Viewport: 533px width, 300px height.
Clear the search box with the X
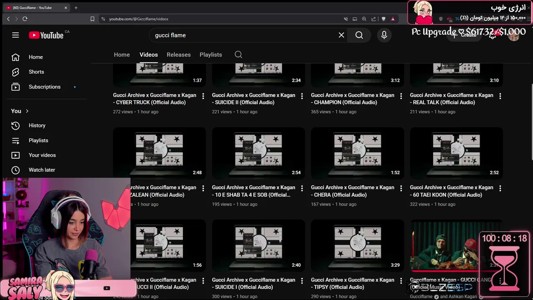click(x=341, y=35)
